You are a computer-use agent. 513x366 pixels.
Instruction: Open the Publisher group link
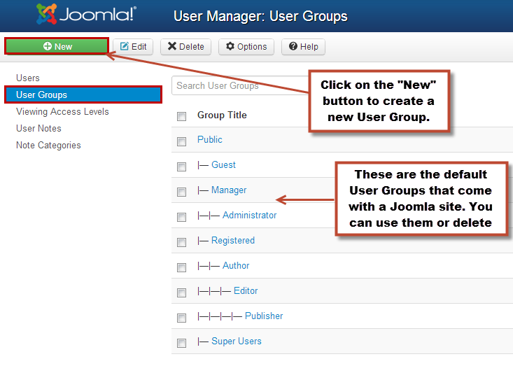click(264, 316)
